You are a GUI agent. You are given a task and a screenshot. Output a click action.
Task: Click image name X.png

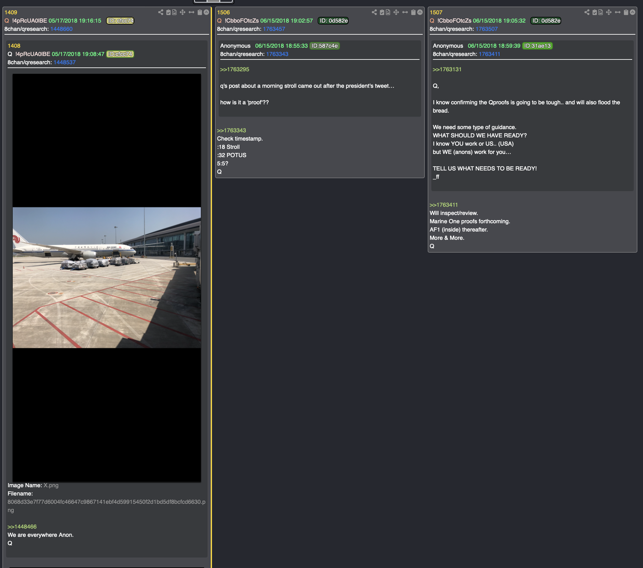click(x=51, y=485)
